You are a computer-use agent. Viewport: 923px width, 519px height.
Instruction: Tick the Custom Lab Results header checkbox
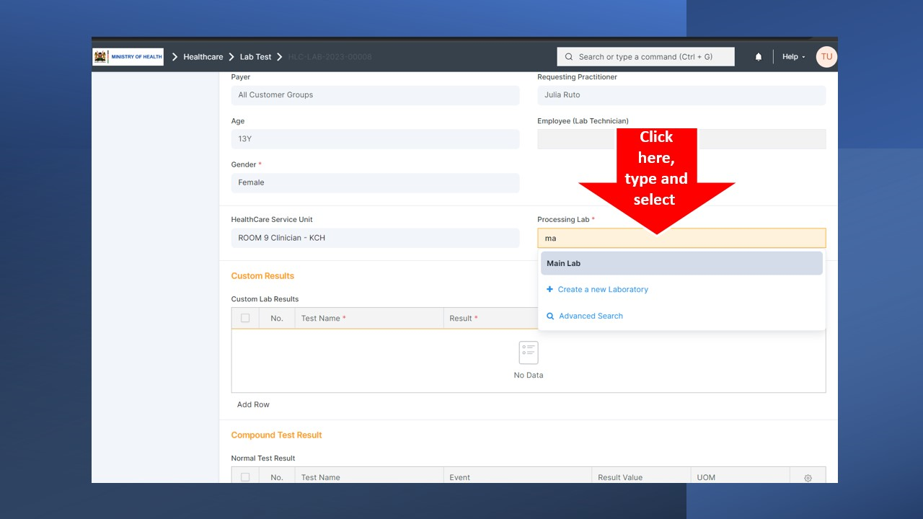245,318
